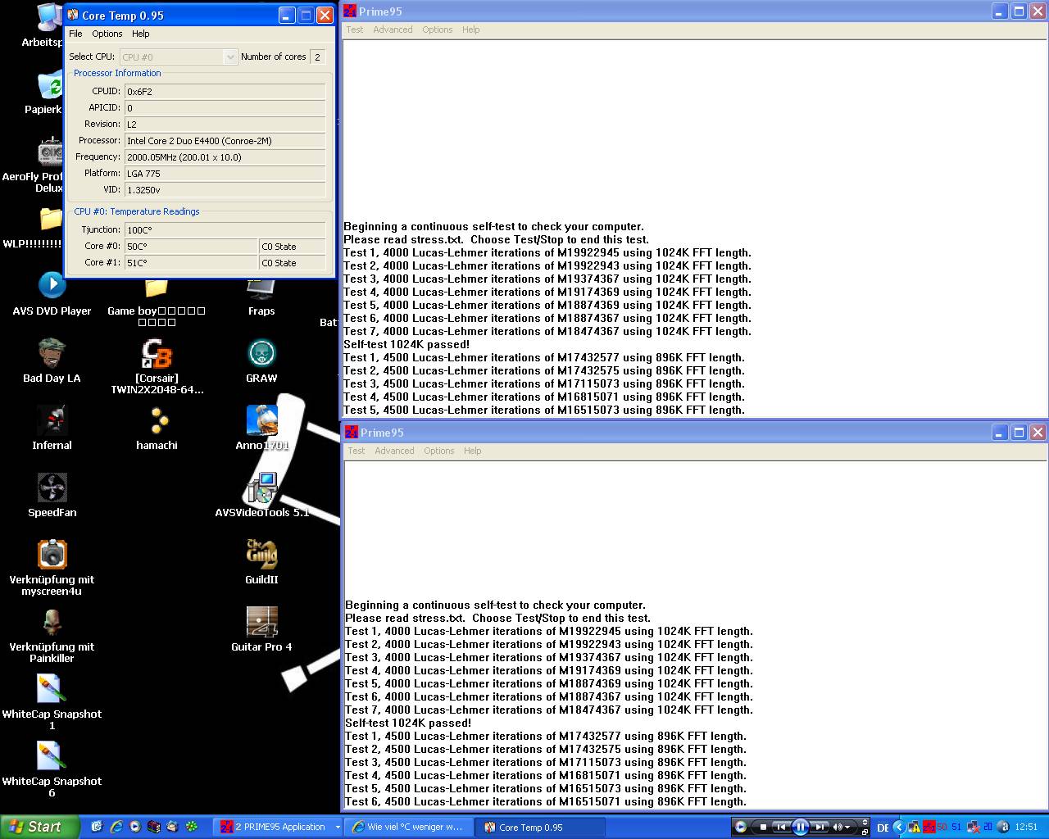This screenshot has width=1049, height=839.
Task: Click the Prime95 red tray icon
Action: click(929, 827)
